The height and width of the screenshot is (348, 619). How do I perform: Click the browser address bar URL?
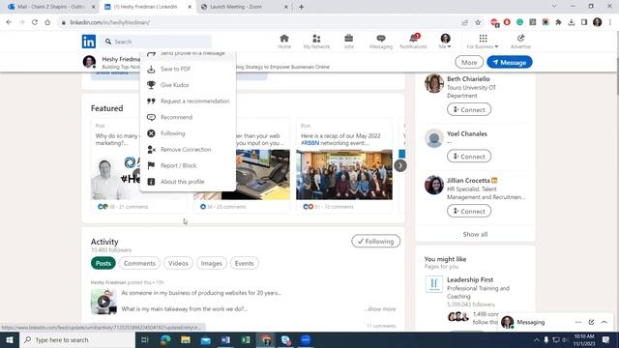coord(109,22)
